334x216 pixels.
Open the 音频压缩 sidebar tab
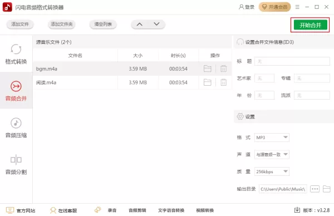pyautogui.click(x=16, y=127)
